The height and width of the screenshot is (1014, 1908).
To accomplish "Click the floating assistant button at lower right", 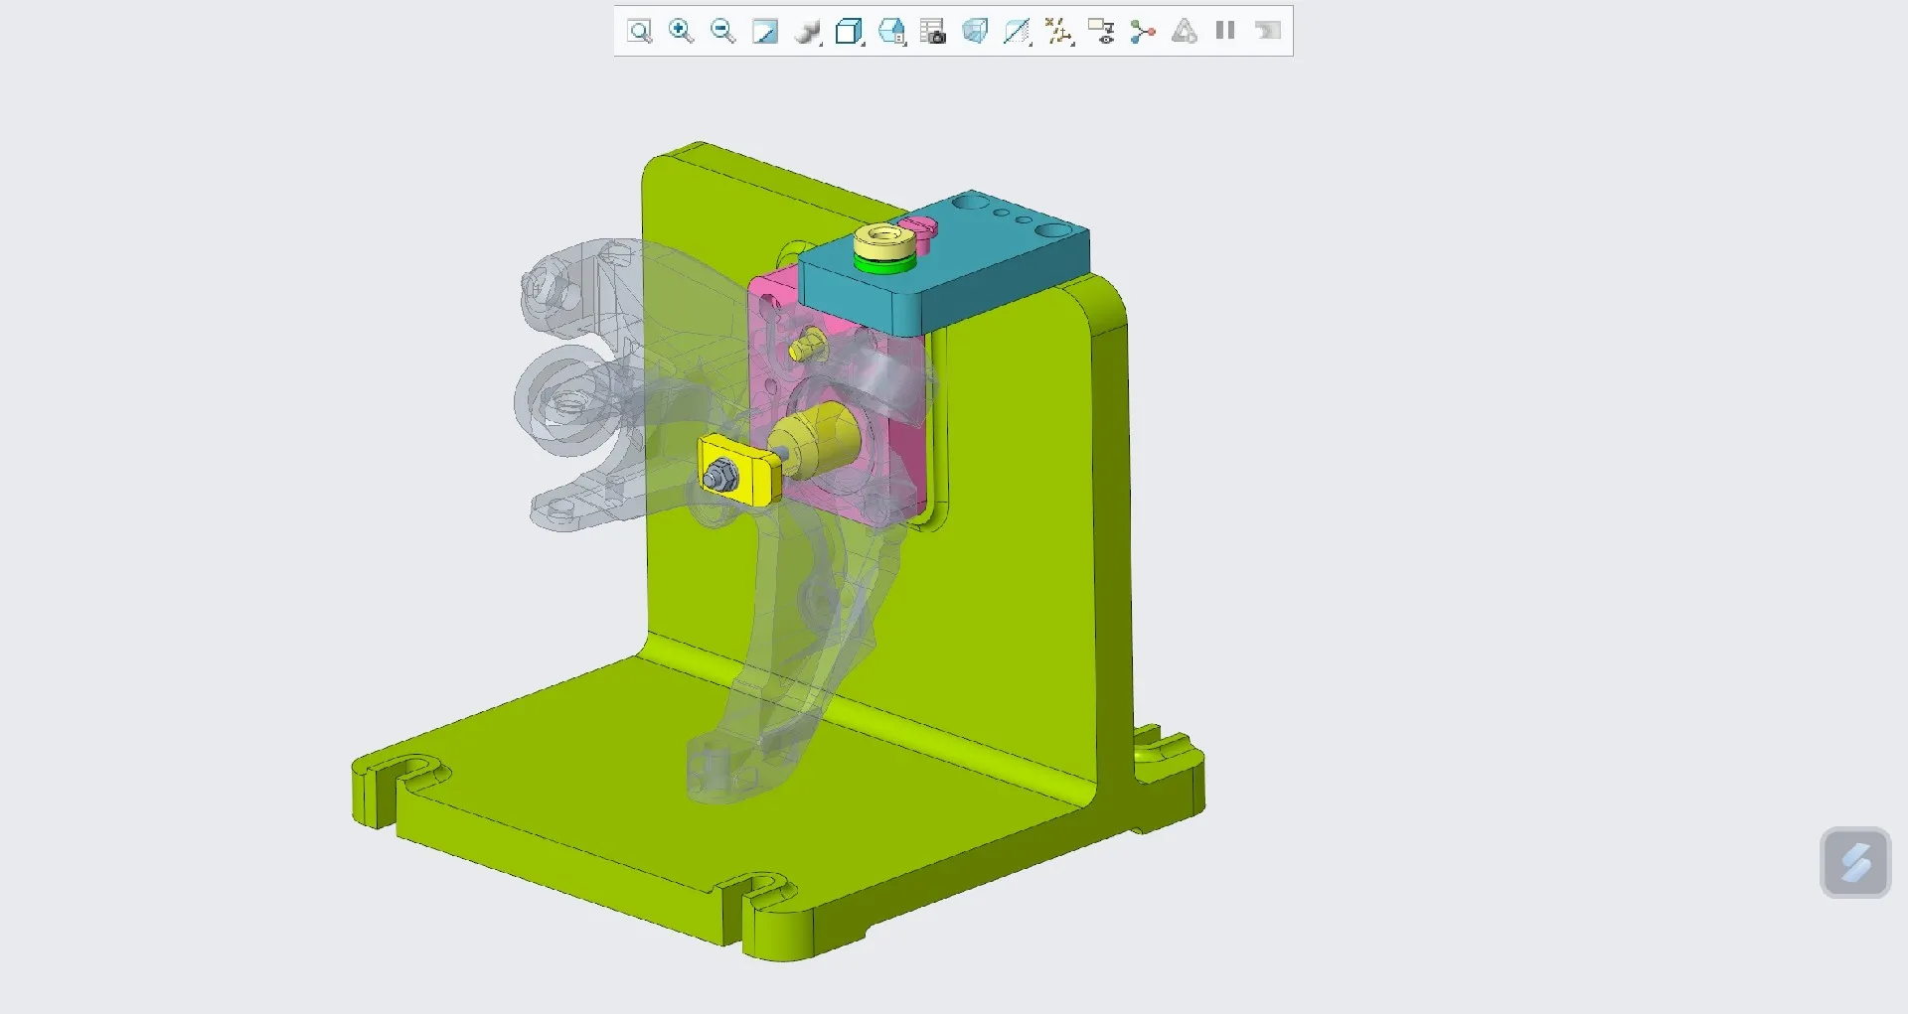I will click(1855, 862).
